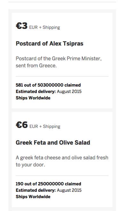123x211 pixels.
Task: Click Ships Worldwide on the salad reward
Action: coord(33,197)
